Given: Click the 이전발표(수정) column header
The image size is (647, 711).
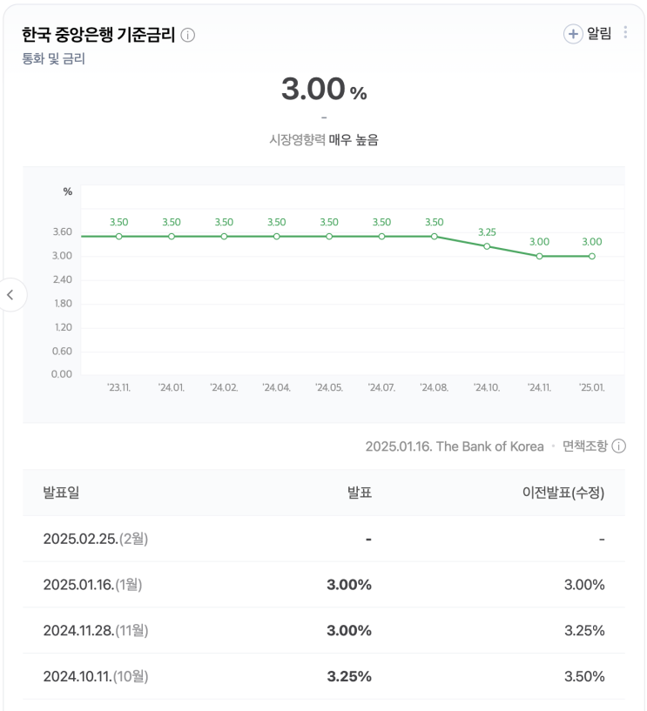Looking at the screenshot, I should point(563,493).
